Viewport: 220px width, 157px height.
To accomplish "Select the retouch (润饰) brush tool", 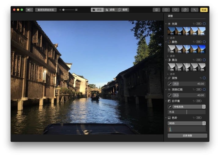I will [x=170, y=84].
